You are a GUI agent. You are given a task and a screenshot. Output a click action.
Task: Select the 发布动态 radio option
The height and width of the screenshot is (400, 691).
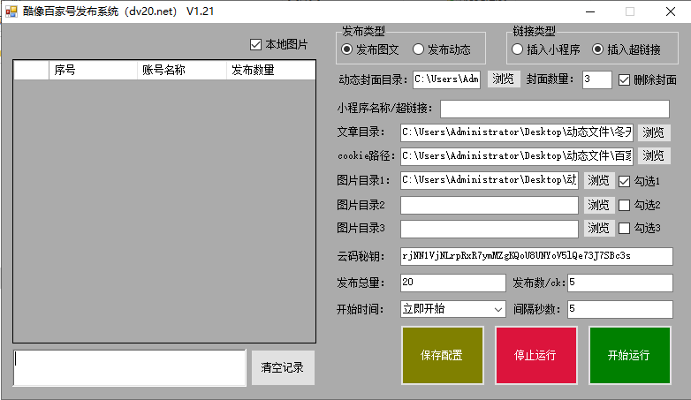pos(419,49)
